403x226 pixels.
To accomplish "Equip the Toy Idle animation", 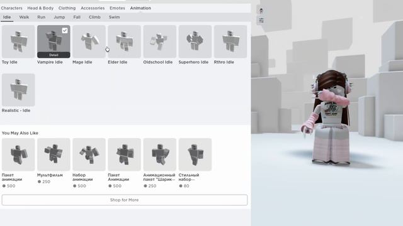I will point(18,41).
